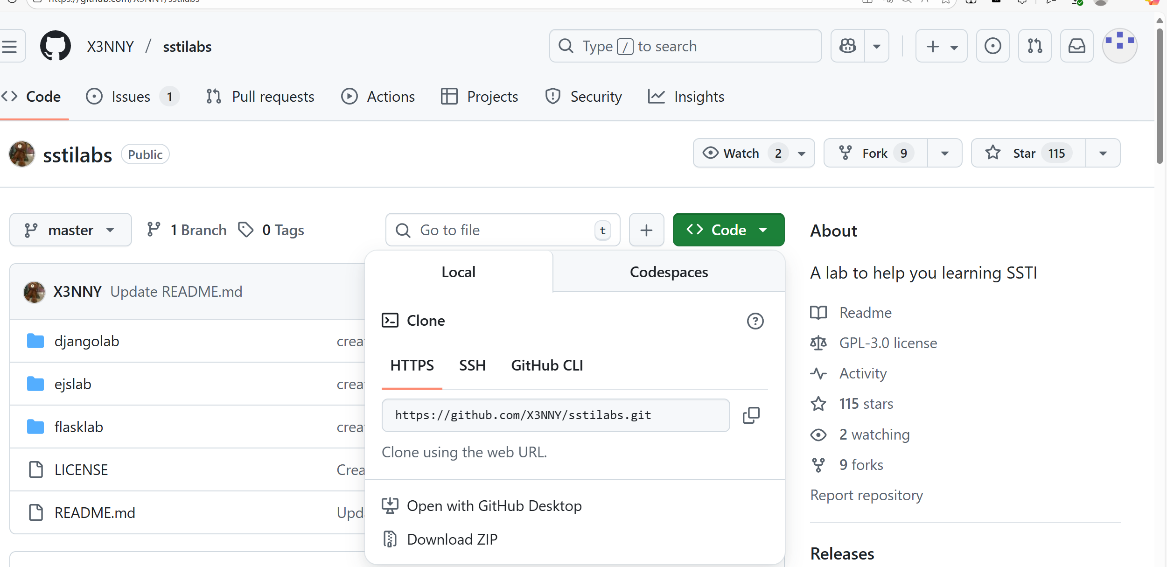
Task: Open the notifications inbox icon
Action: click(x=1076, y=46)
